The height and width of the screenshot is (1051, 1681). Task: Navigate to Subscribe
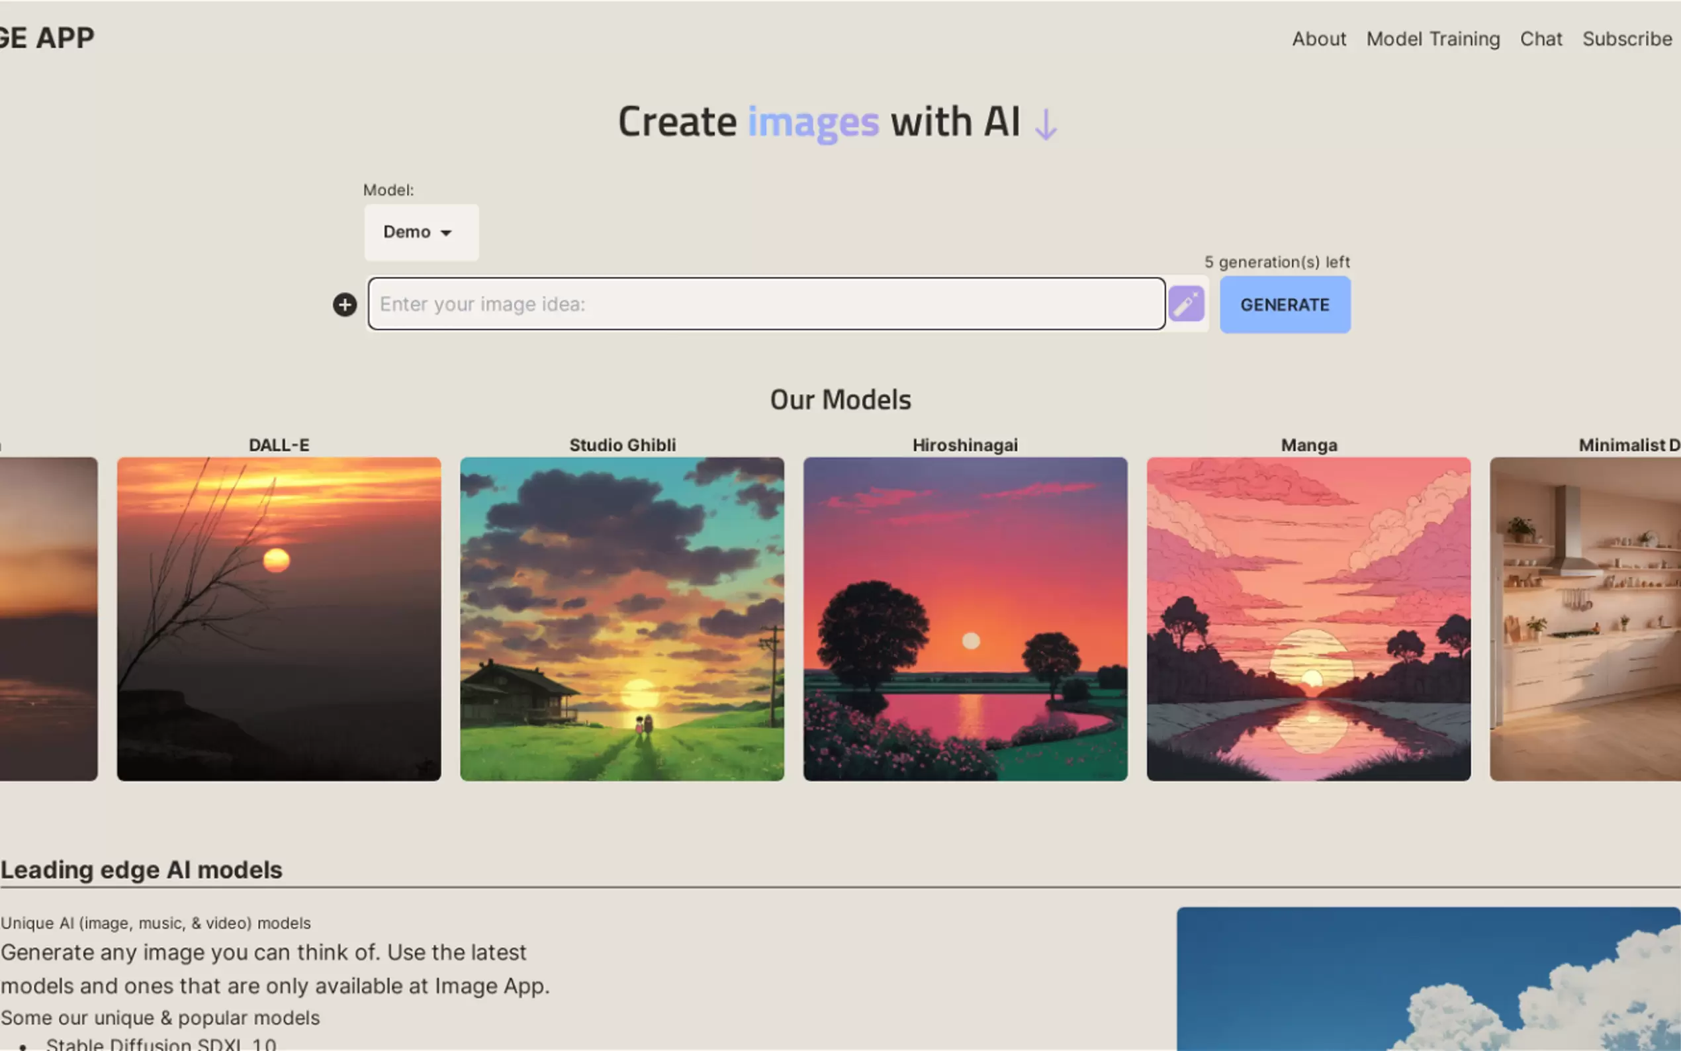[1627, 39]
